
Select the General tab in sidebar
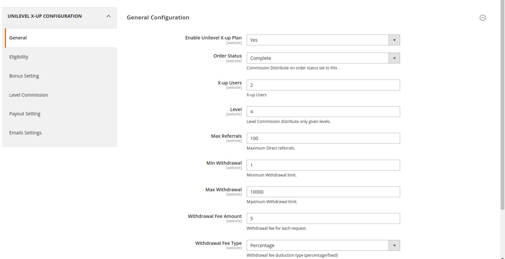coord(18,38)
